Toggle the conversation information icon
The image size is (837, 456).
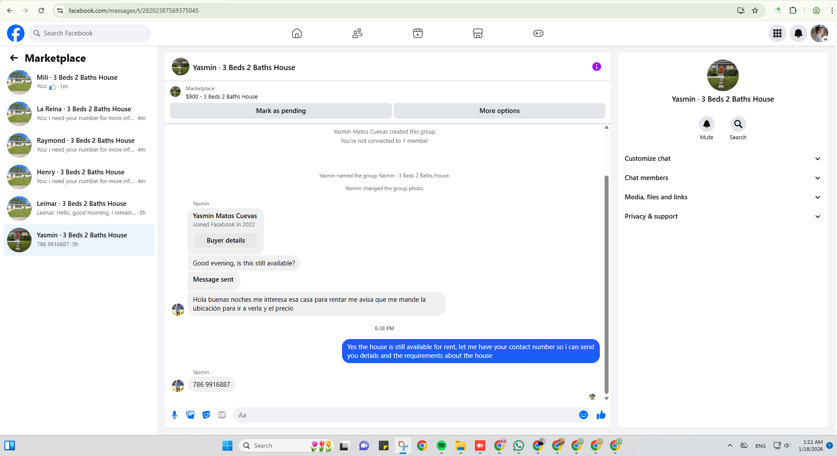point(597,67)
